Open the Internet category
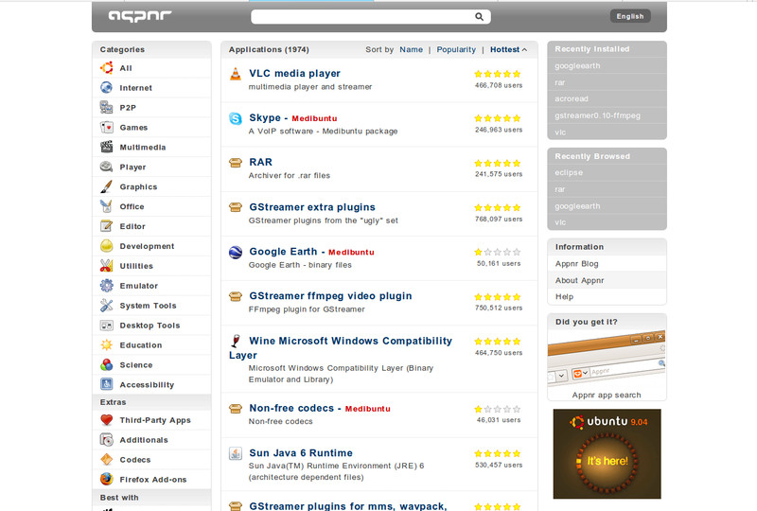The width and height of the screenshot is (757, 511). (x=135, y=88)
